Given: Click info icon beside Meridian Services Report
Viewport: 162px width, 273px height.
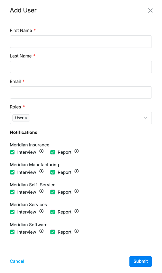Looking at the screenshot, I should click(77, 211).
